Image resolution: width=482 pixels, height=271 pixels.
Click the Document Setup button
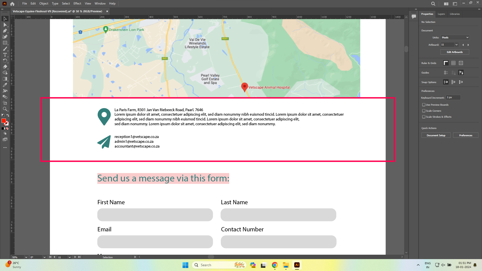[x=436, y=135]
